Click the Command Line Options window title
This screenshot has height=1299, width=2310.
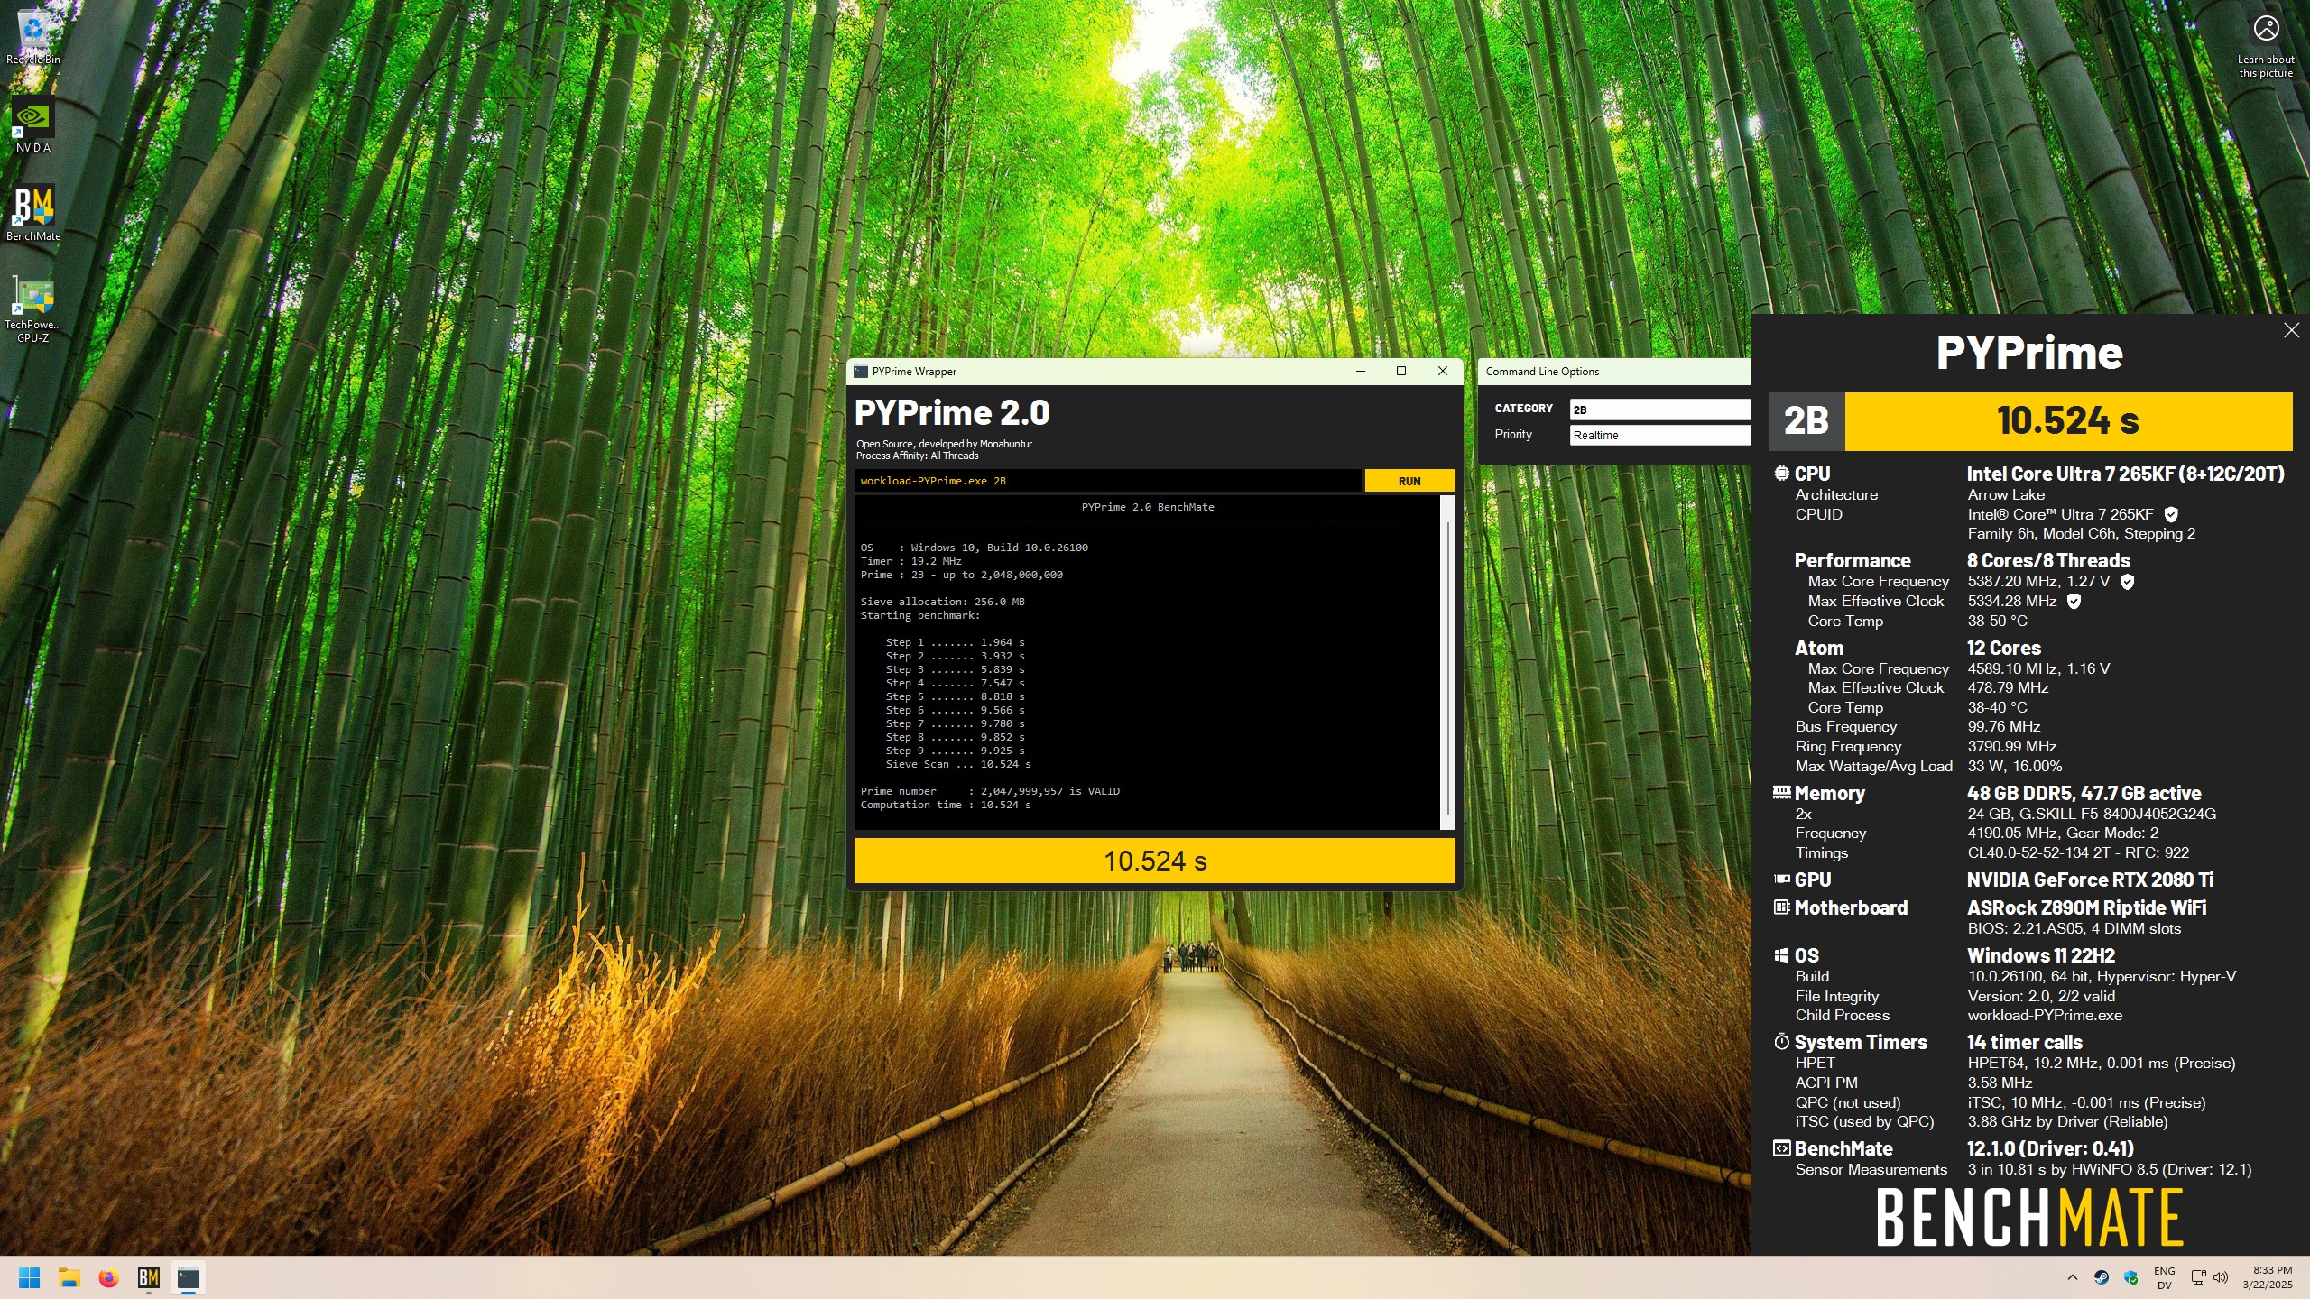pos(1542,371)
